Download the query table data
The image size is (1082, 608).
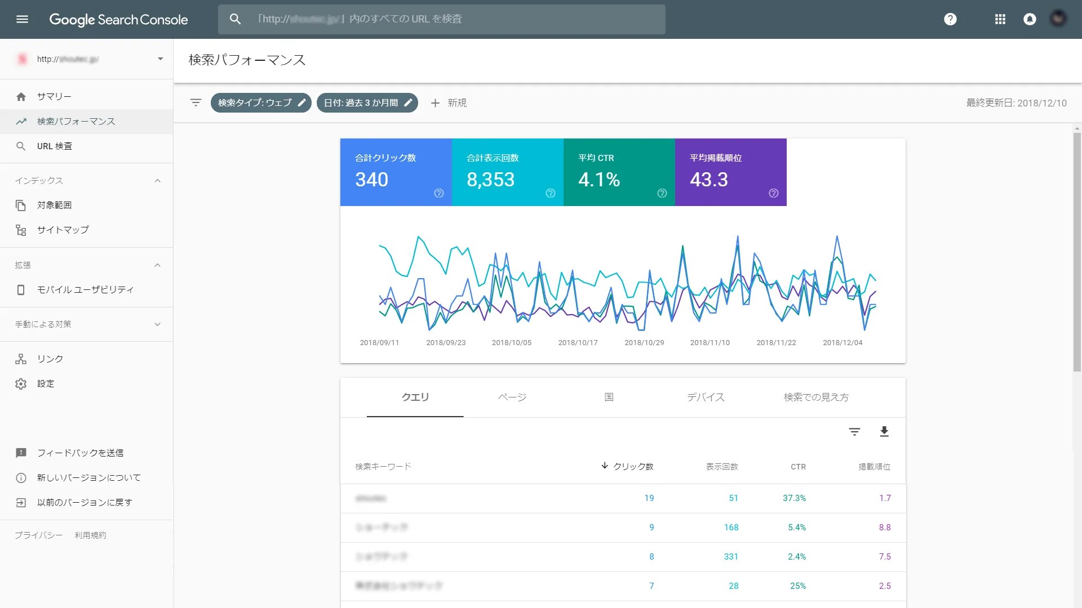884,432
